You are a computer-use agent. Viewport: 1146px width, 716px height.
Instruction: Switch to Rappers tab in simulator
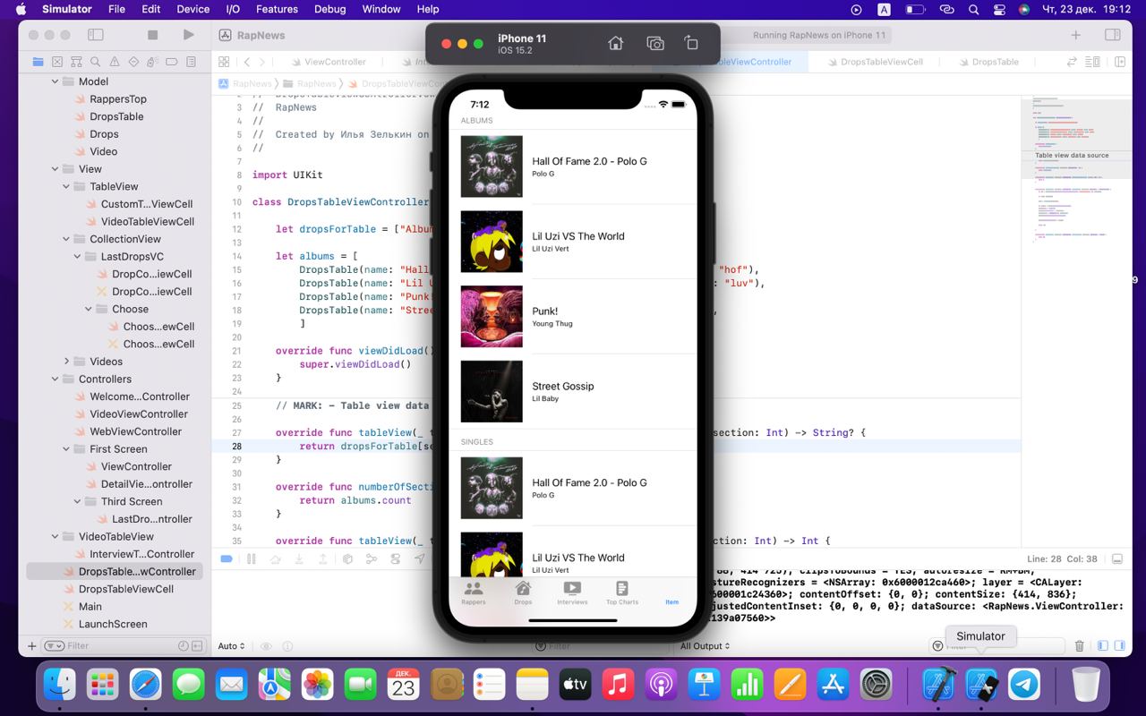click(x=474, y=592)
